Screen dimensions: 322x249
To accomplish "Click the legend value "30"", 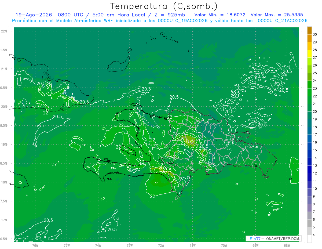I will (x=315, y=34).
